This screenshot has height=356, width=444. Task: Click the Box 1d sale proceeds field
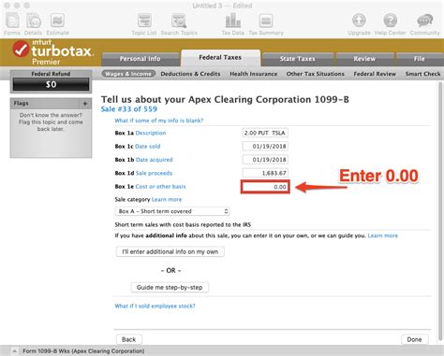coord(265,173)
